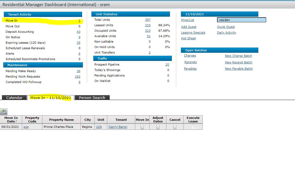Image resolution: width=295 pixels, height=179 pixels.
Task: Export move-in list to Excel icon
Action: click(4, 111)
